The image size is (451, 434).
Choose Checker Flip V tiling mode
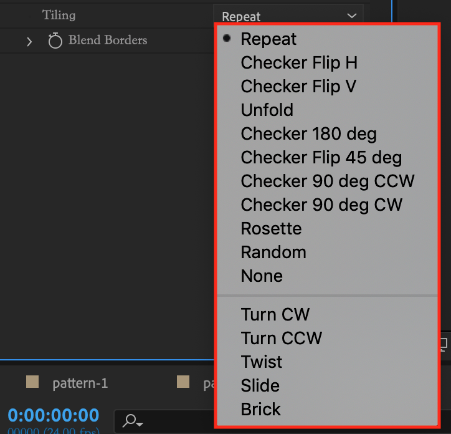tap(298, 87)
